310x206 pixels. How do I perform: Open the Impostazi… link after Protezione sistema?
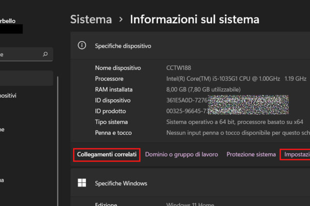[297, 154]
